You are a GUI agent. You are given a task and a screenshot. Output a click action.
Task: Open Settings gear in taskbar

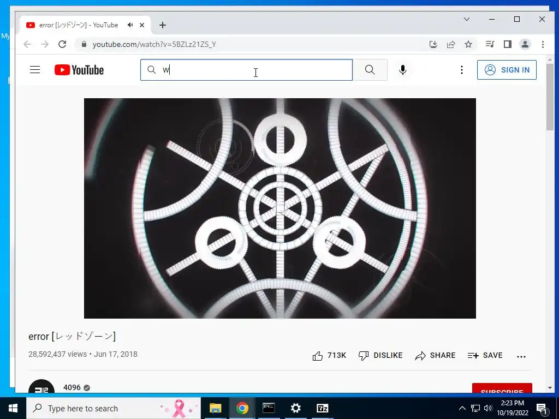click(295, 408)
